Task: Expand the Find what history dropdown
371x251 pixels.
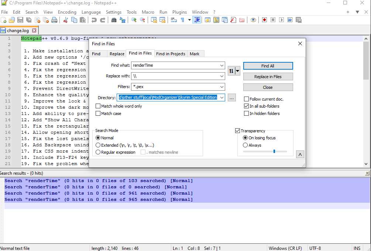Action: point(222,66)
